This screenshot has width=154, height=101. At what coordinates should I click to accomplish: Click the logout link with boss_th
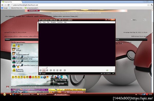70,16
